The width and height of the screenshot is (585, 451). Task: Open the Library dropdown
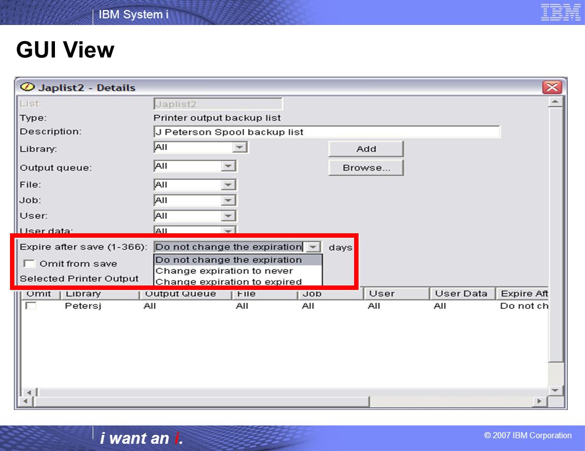click(240, 147)
